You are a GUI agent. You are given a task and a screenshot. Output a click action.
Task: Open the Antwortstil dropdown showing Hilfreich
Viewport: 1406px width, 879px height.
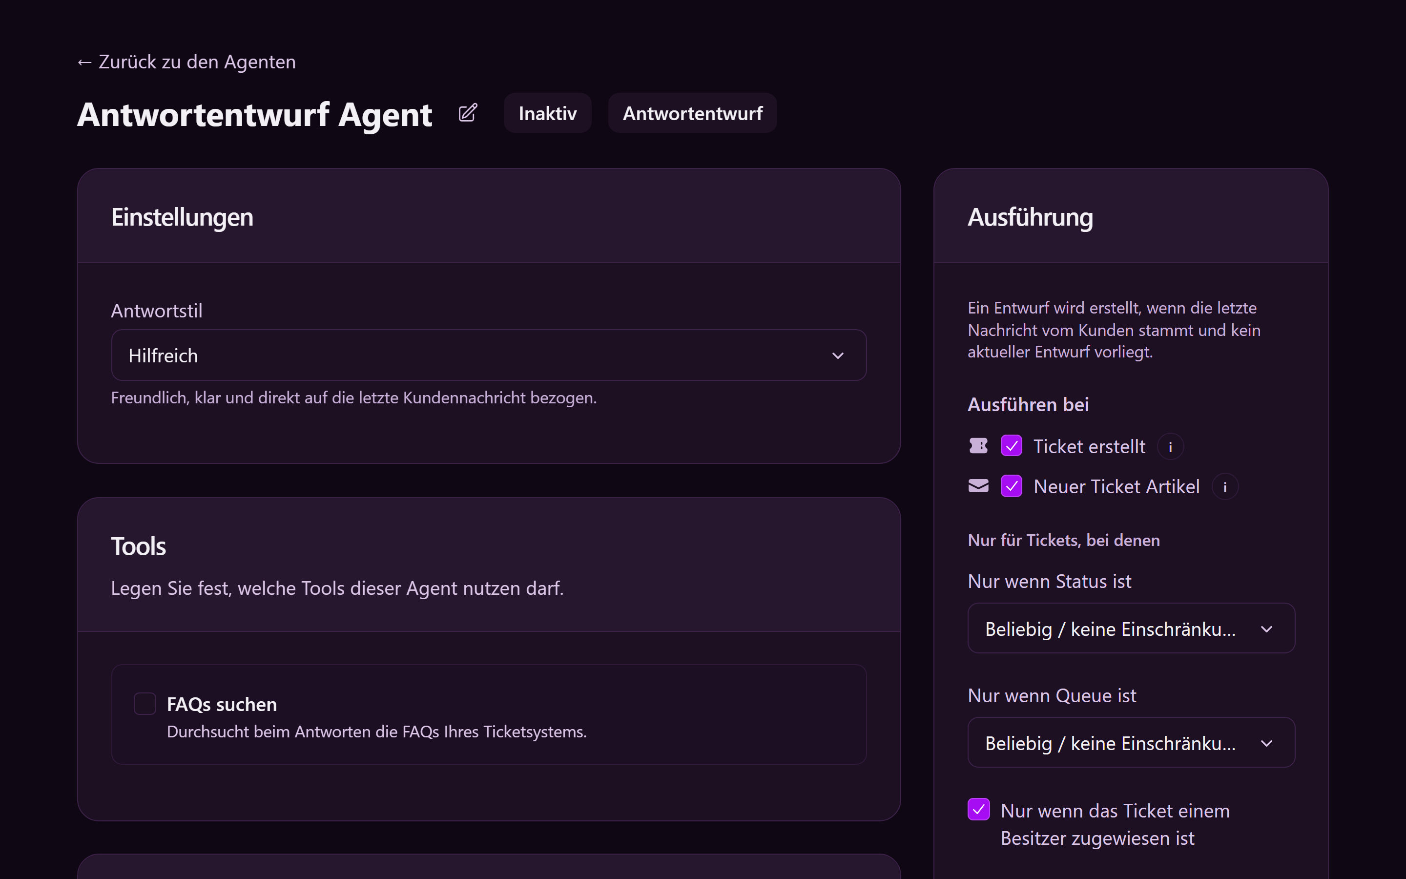pos(489,355)
